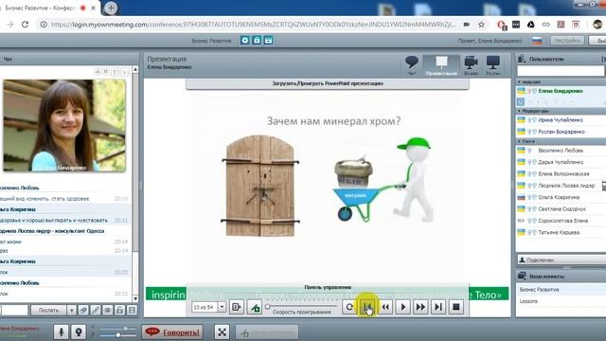The image size is (606, 341).
Task: Click the third blue header icon
Action: [269, 40]
